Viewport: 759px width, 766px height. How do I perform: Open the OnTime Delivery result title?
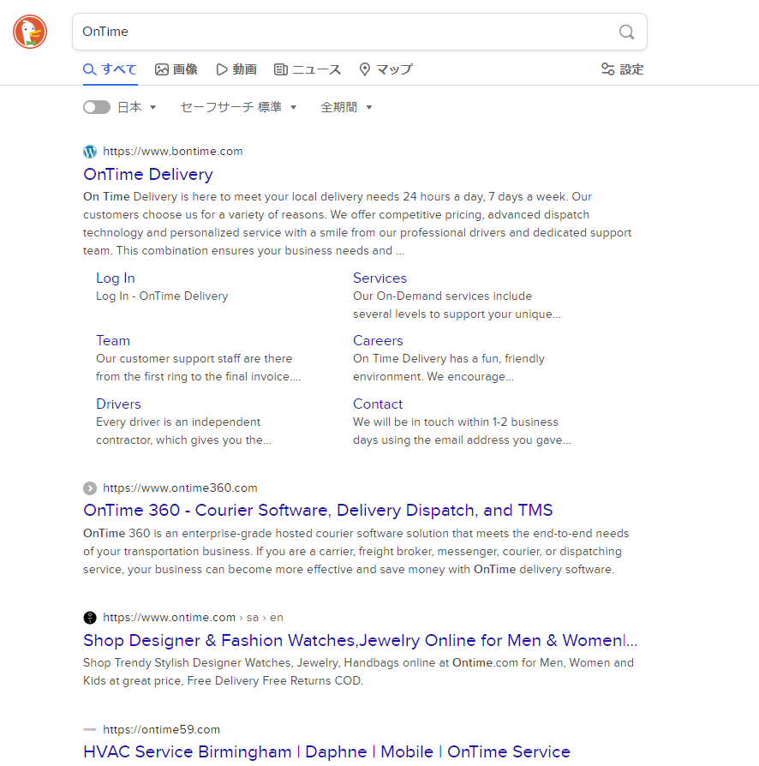[148, 175]
